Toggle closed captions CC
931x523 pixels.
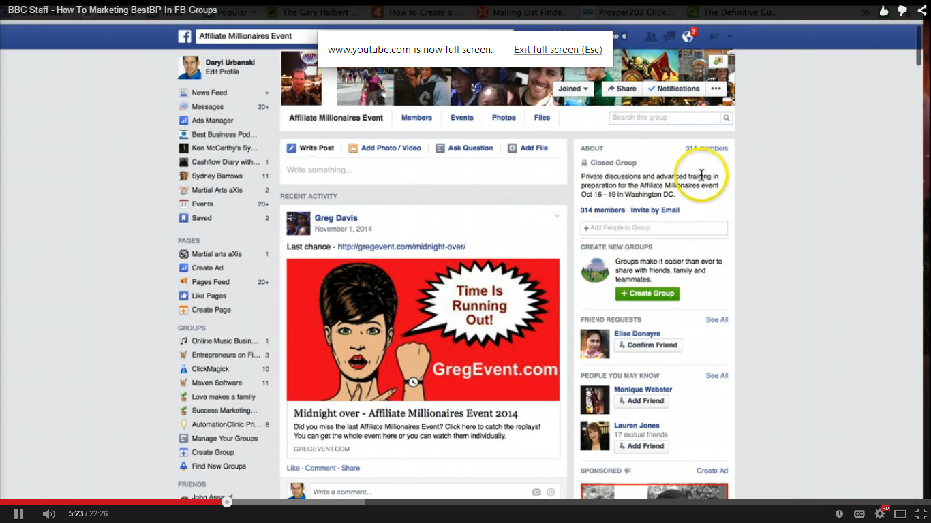coord(859,513)
